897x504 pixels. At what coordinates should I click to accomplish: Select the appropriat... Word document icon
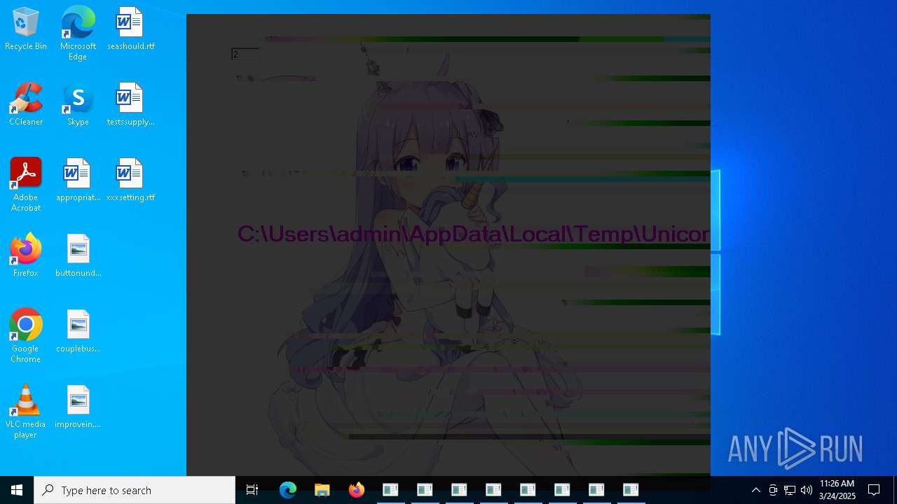tap(78, 181)
